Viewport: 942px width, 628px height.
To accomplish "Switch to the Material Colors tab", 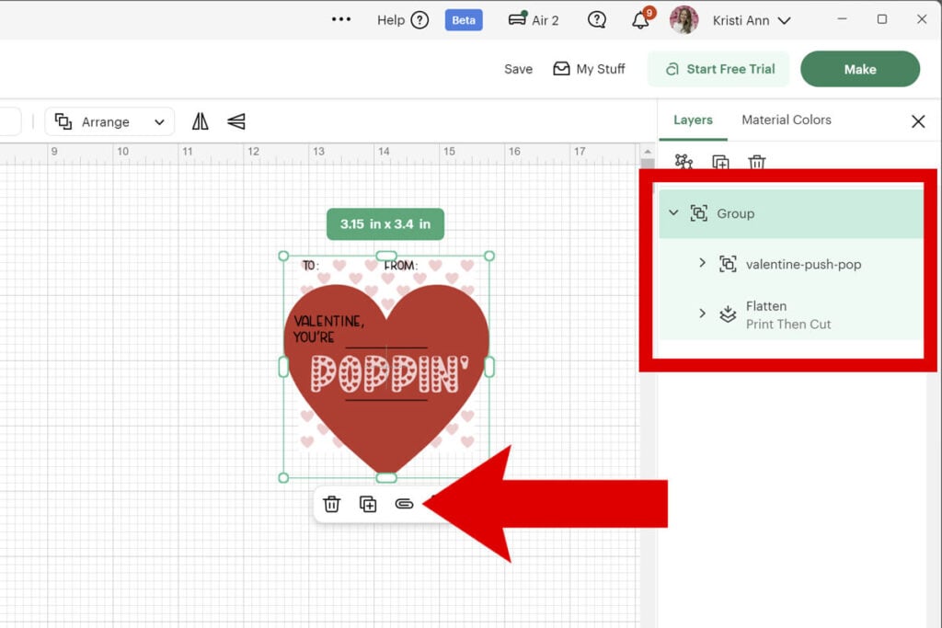I will pyautogui.click(x=786, y=120).
